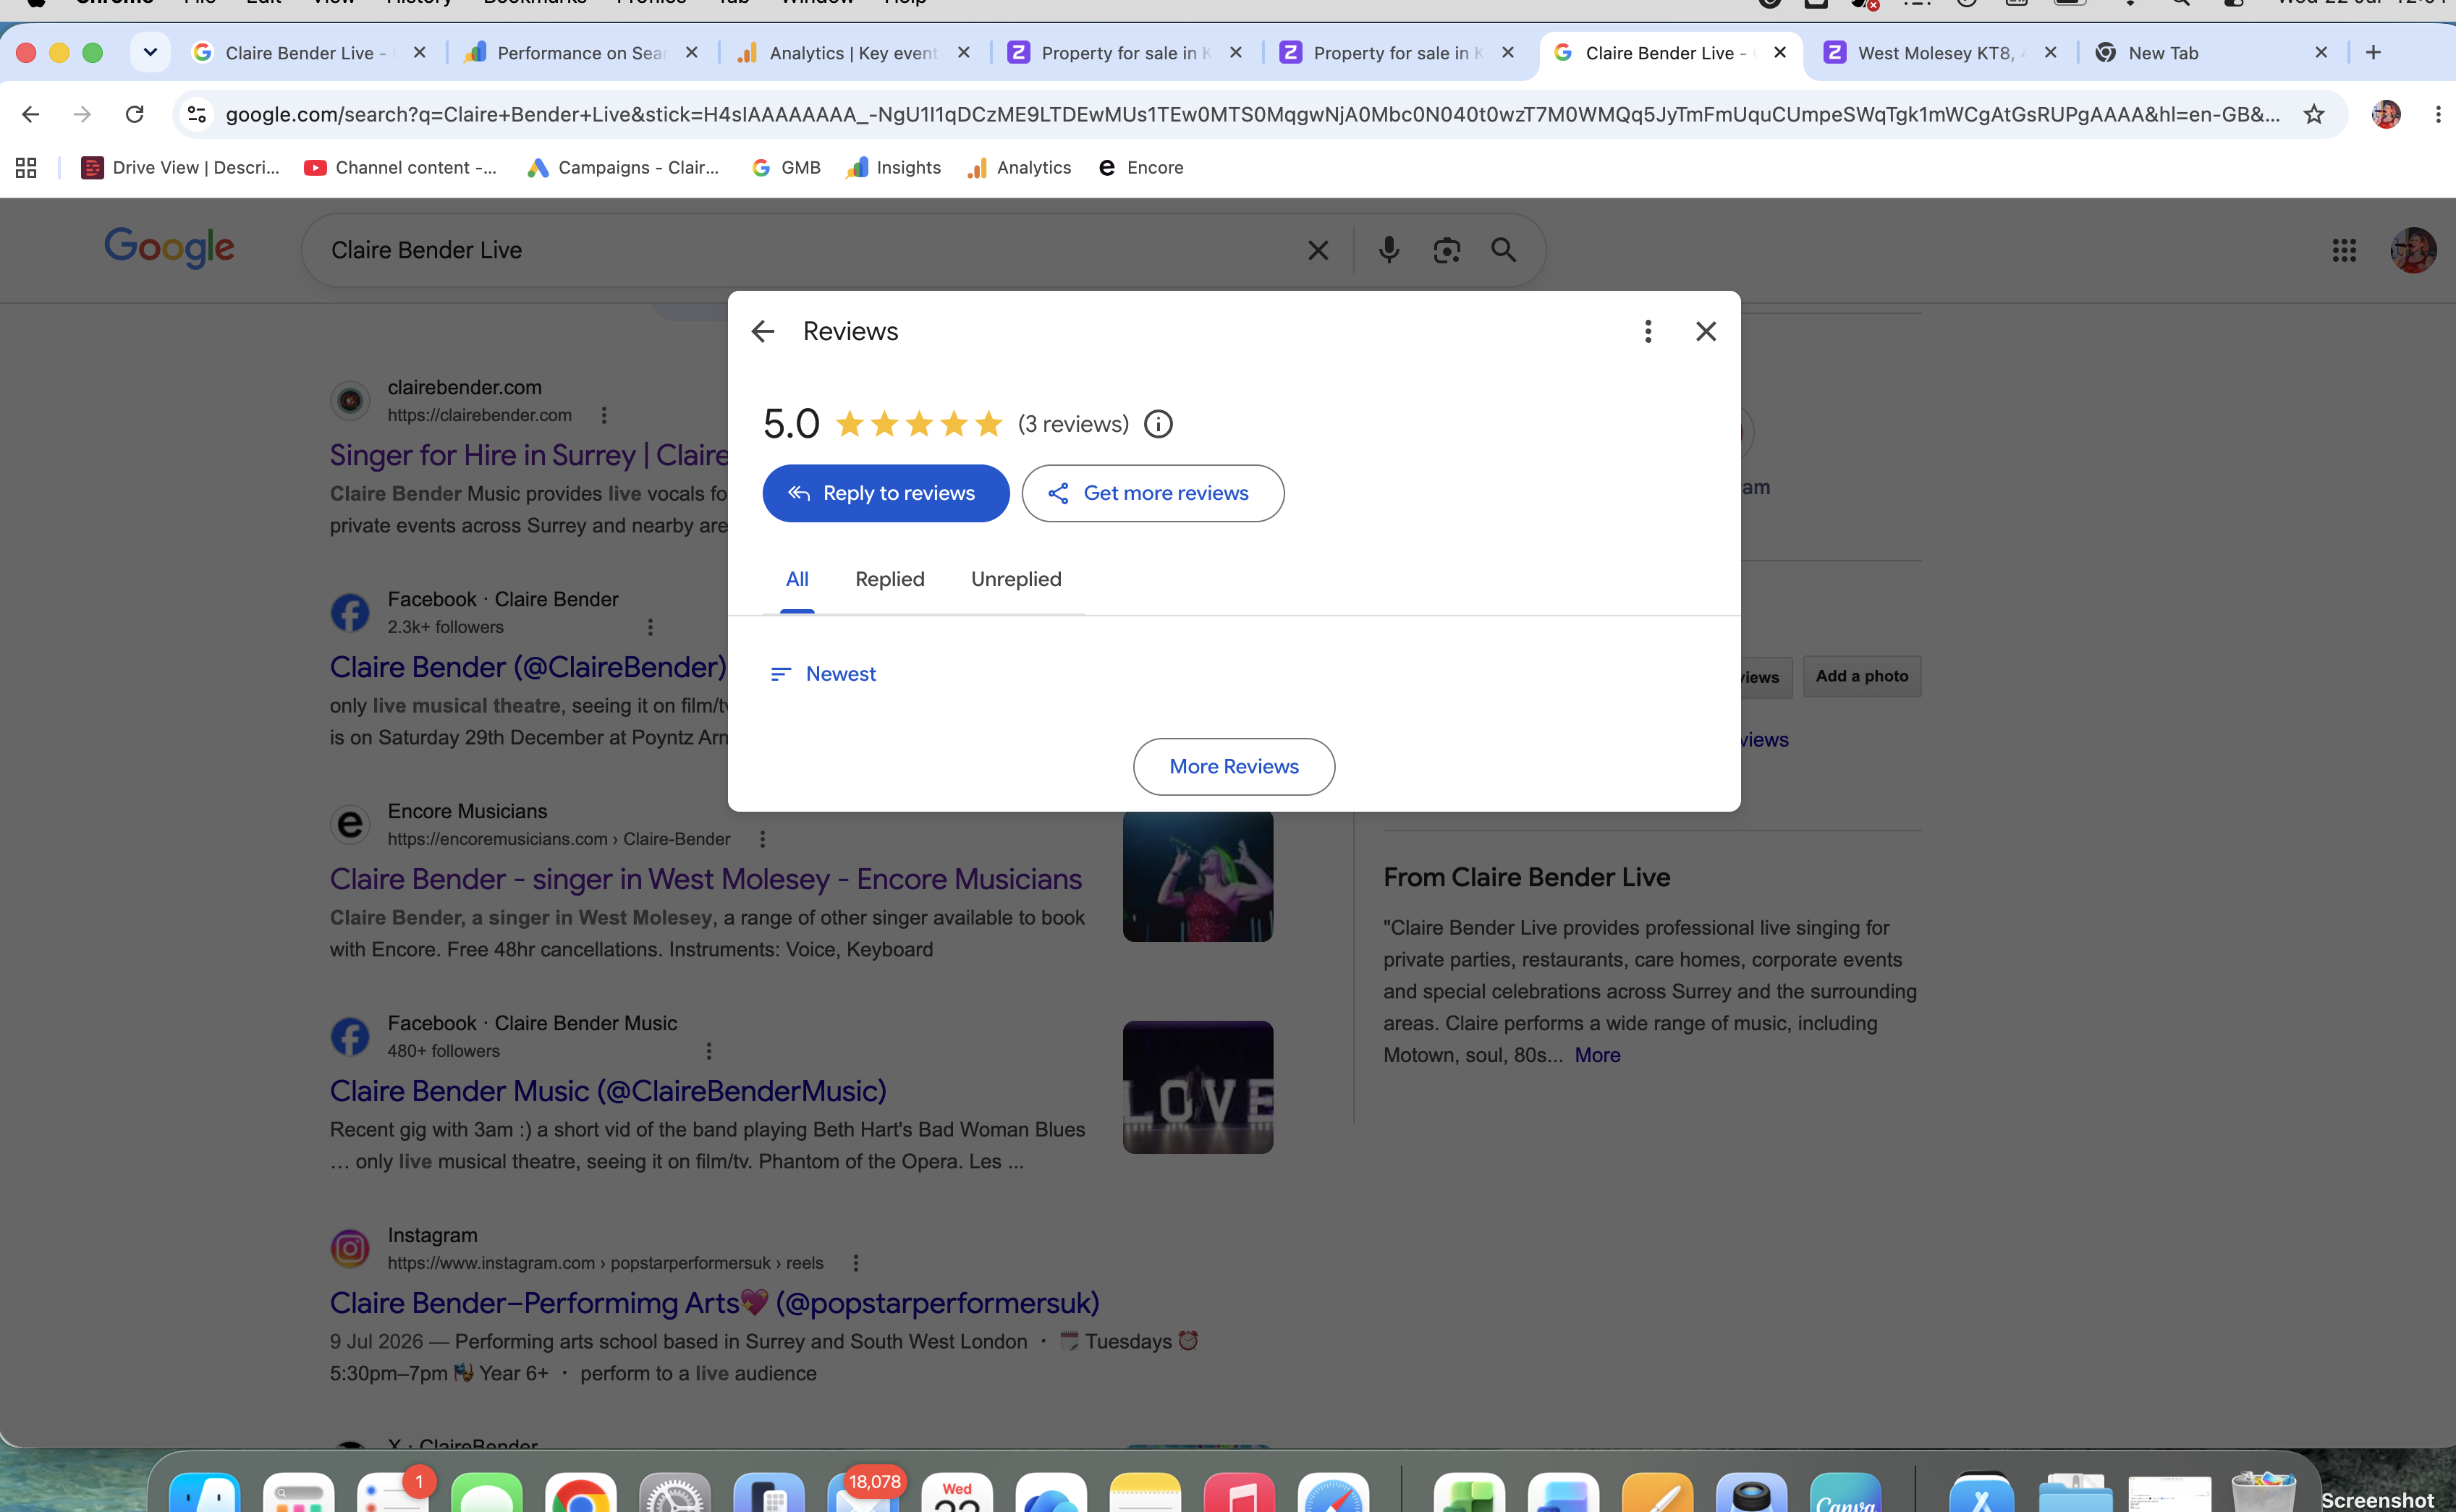Search by image with Lens icon
The height and width of the screenshot is (1512, 2456).
pyautogui.click(x=1446, y=250)
